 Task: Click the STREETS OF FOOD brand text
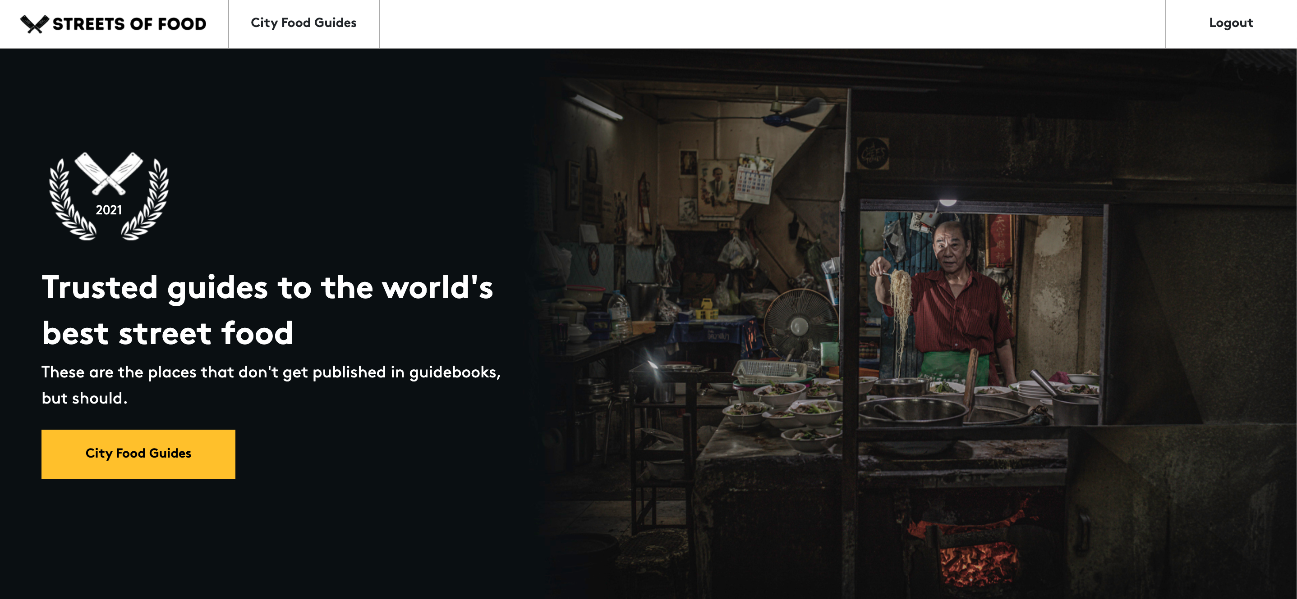coord(129,23)
